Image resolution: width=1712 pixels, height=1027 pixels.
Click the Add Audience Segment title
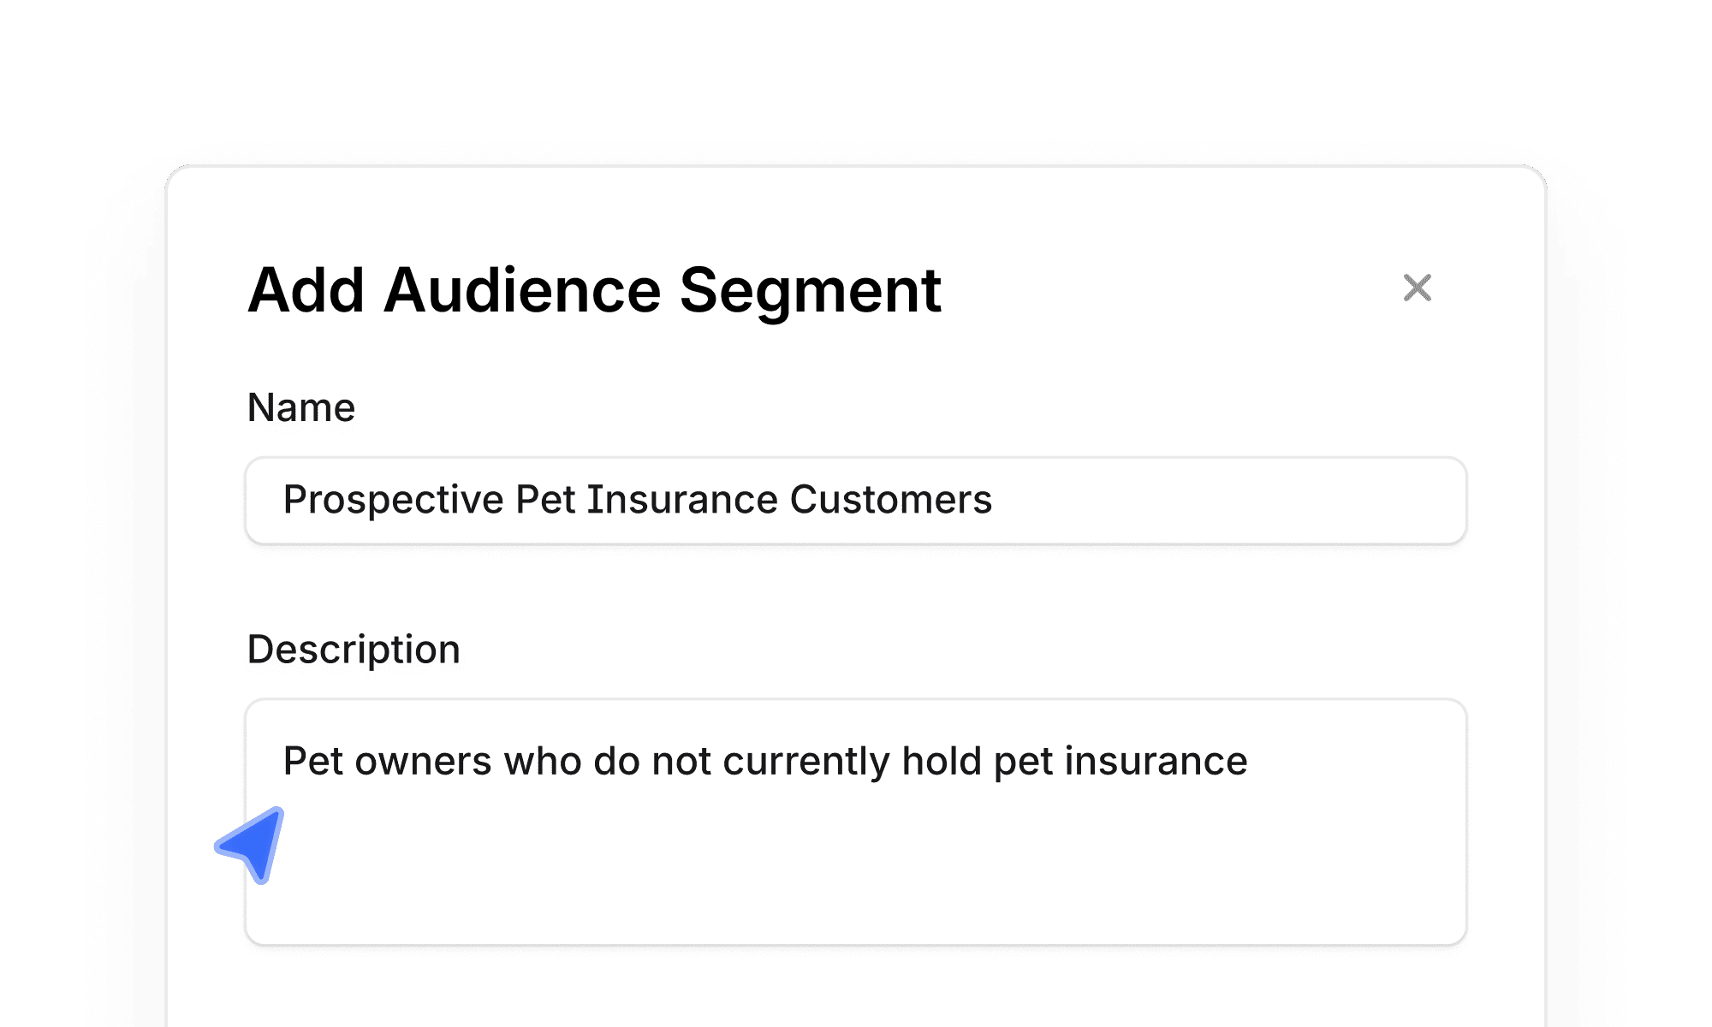coord(595,291)
